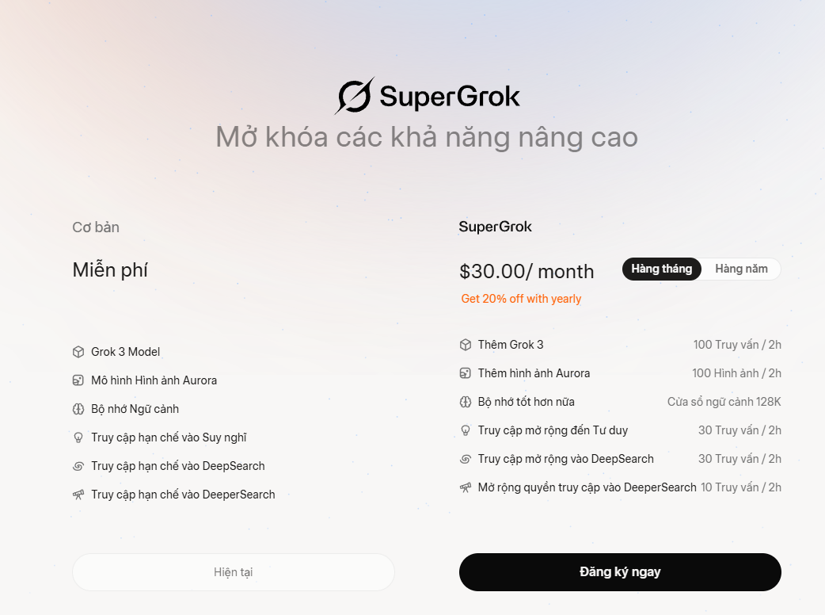Switch billing to Hàng năm
This screenshot has width=825, height=615.
(741, 269)
